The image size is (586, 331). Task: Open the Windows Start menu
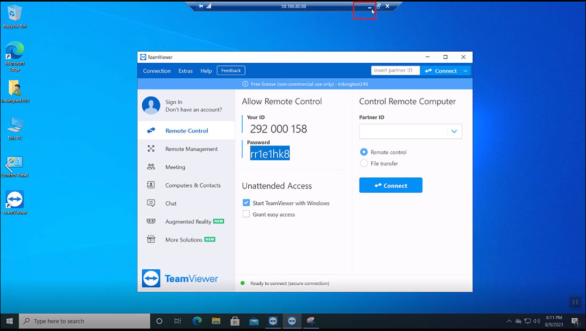coord(10,321)
